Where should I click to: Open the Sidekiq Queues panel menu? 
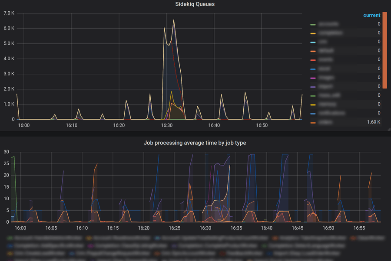point(195,4)
